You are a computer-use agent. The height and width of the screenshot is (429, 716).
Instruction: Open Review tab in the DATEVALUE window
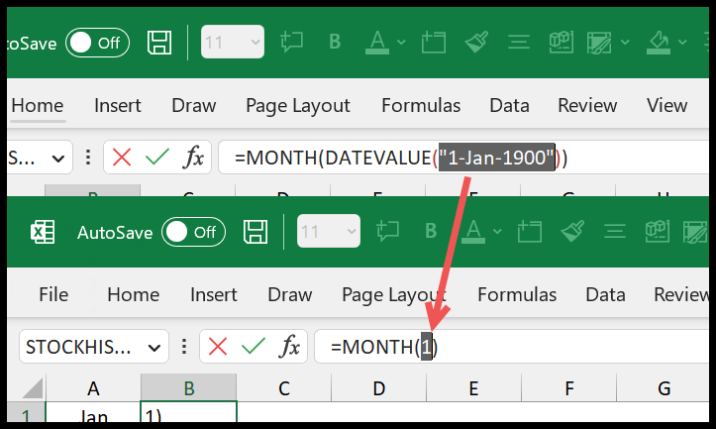pos(587,106)
